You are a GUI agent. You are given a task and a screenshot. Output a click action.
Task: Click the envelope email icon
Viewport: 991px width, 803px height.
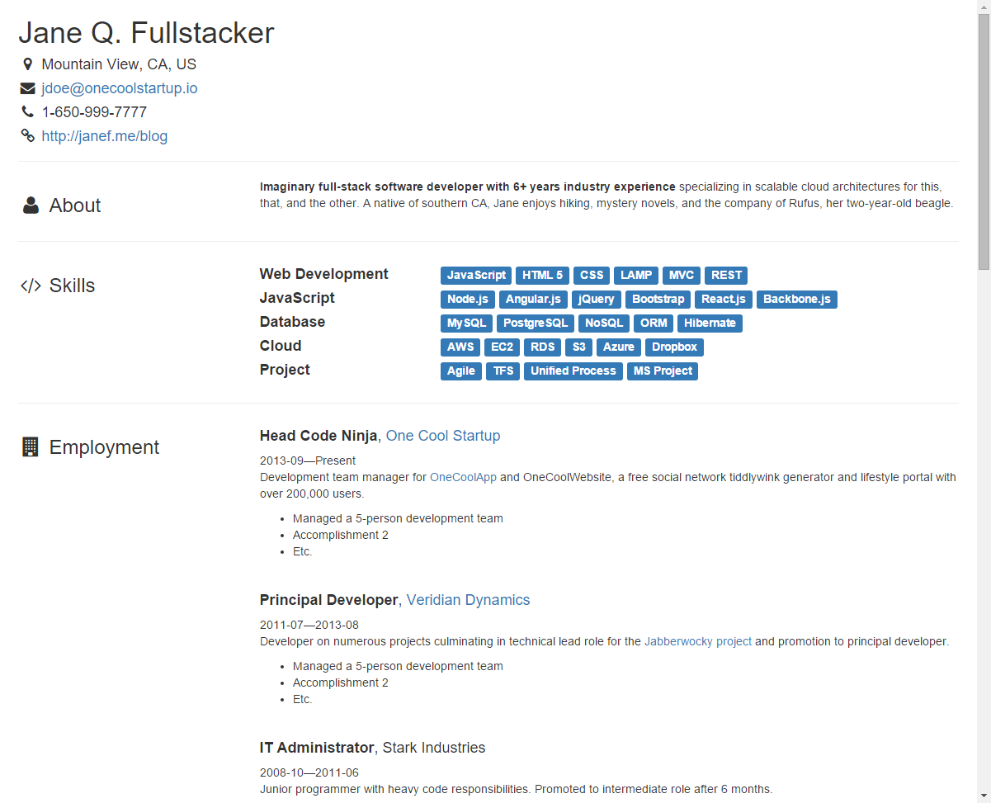[28, 88]
